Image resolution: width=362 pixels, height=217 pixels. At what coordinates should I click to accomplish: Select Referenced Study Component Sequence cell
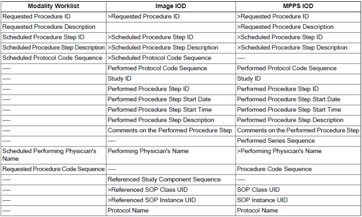(x=164, y=180)
